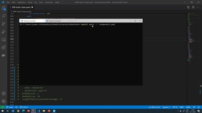The image size is (202, 113).
Task: Open the Edit menu
Action: pos(13,2)
